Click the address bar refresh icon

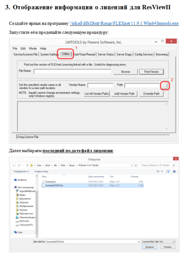(136, 165)
